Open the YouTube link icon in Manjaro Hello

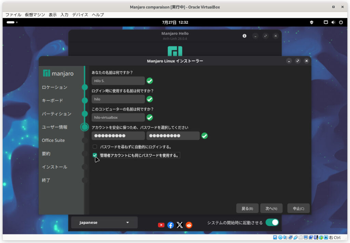tap(161, 225)
